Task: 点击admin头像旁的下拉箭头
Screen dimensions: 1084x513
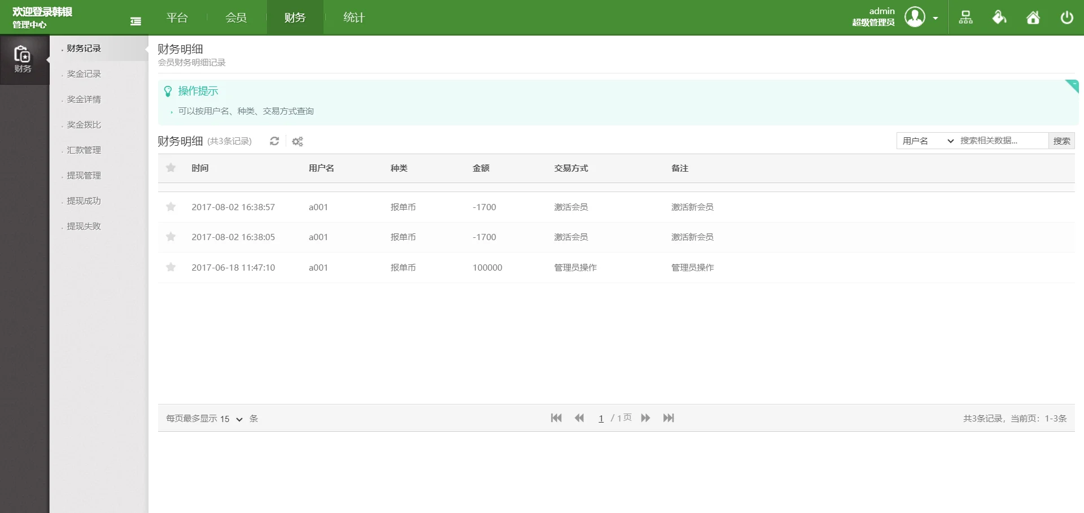Action: click(x=936, y=17)
